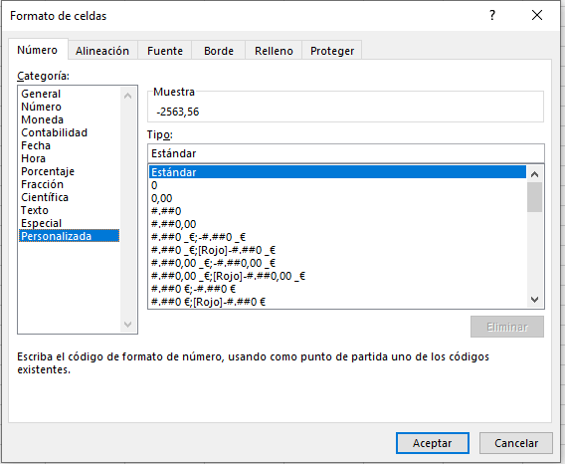The width and height of the screenshot is (565, 464).
Task: Click the help question mark icon
Action: tap(492, 15)
